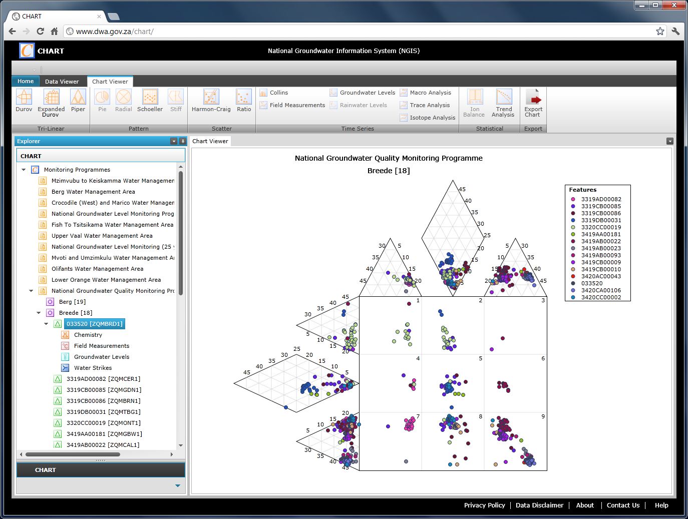This screenshot has height=519, width=688.
Task: Choose the Radial pattern chart
Action: click(x=124, y=101)
